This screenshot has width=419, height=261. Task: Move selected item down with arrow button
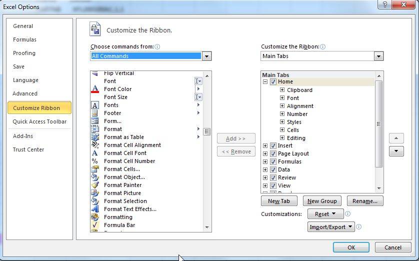pos(396,151)
